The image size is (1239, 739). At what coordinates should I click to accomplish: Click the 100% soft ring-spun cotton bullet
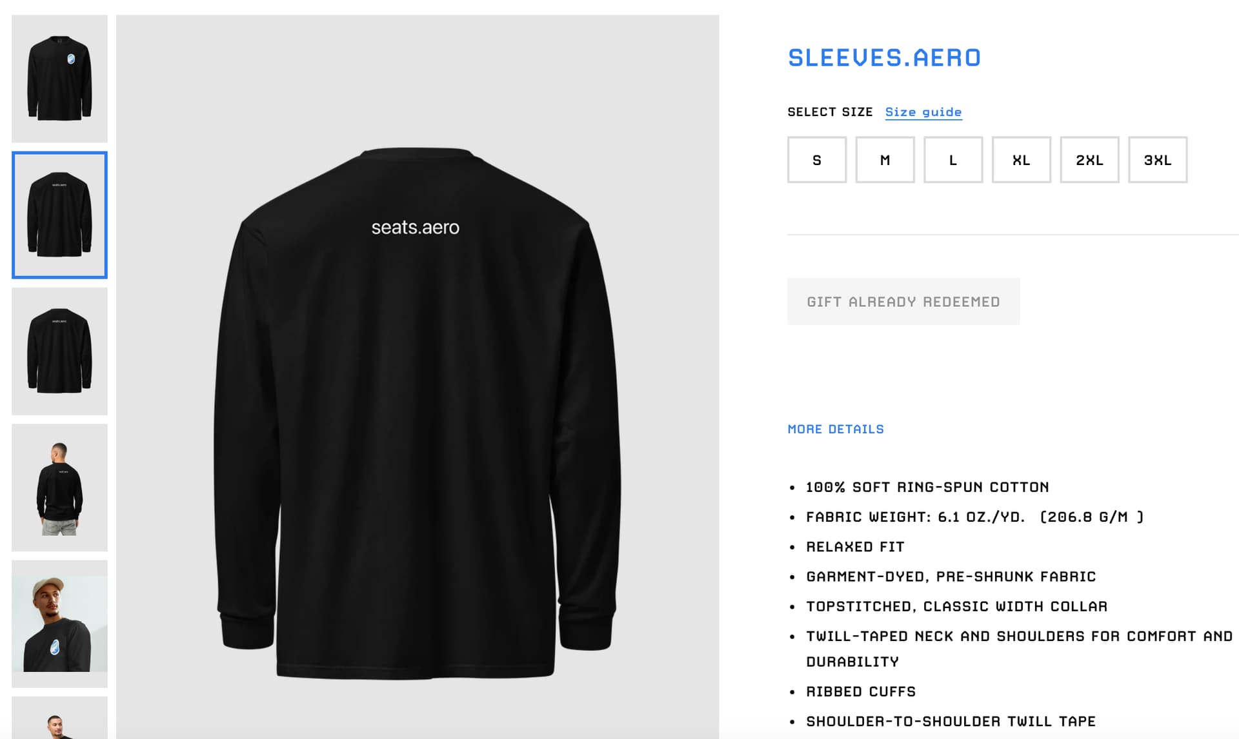[927, 487]
